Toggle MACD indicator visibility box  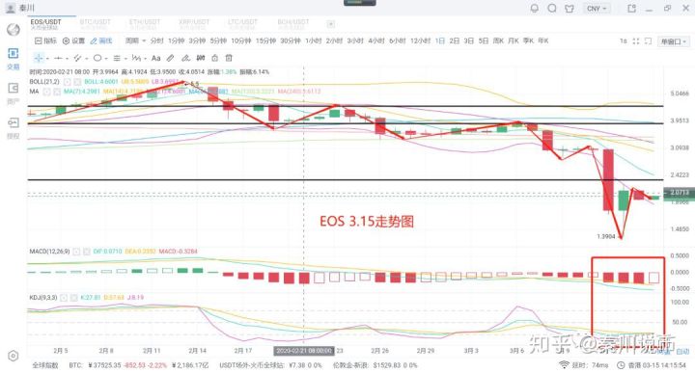pyautogui.click(x=76, y=252)
